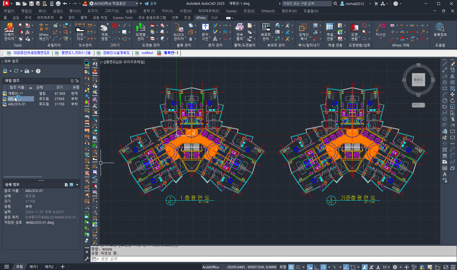
Task: Open the 파라메트릭(P) menu
Action: tap(209, 11)
